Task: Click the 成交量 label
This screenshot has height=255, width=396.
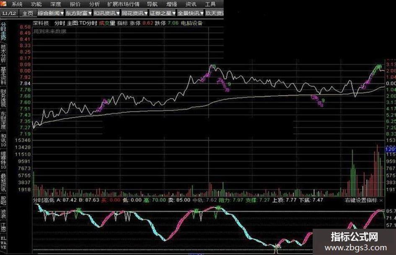Action: tap(107, 23)
